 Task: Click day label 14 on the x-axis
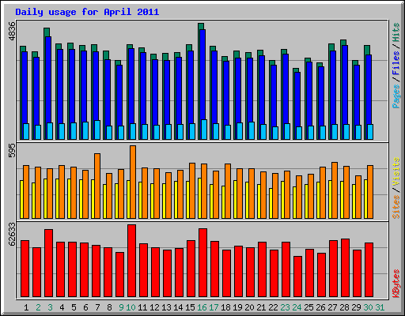(x=178, y=307)
